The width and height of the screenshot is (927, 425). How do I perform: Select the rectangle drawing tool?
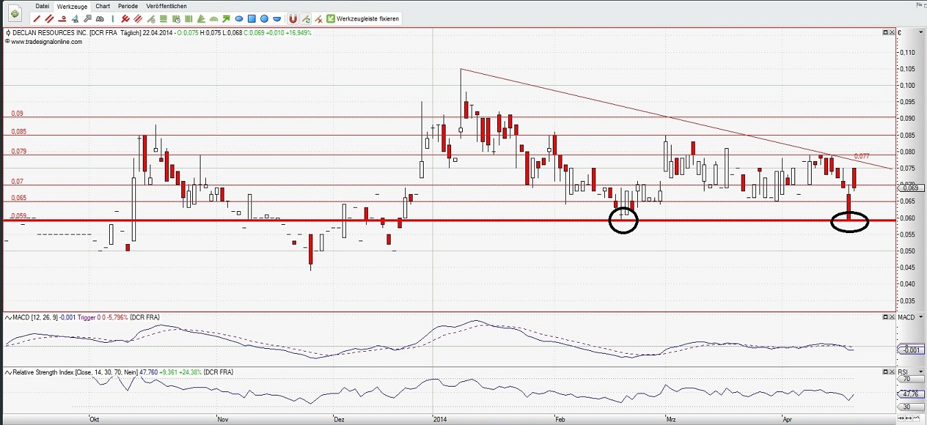click(x=252, y=19)
